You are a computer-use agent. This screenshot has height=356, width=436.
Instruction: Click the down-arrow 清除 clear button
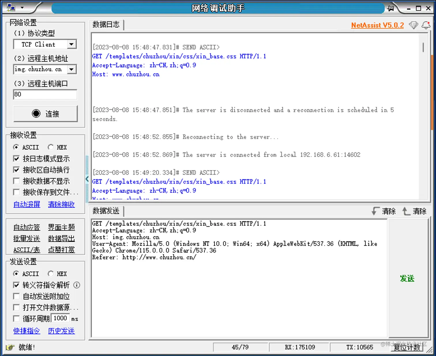tap(384, 211)
